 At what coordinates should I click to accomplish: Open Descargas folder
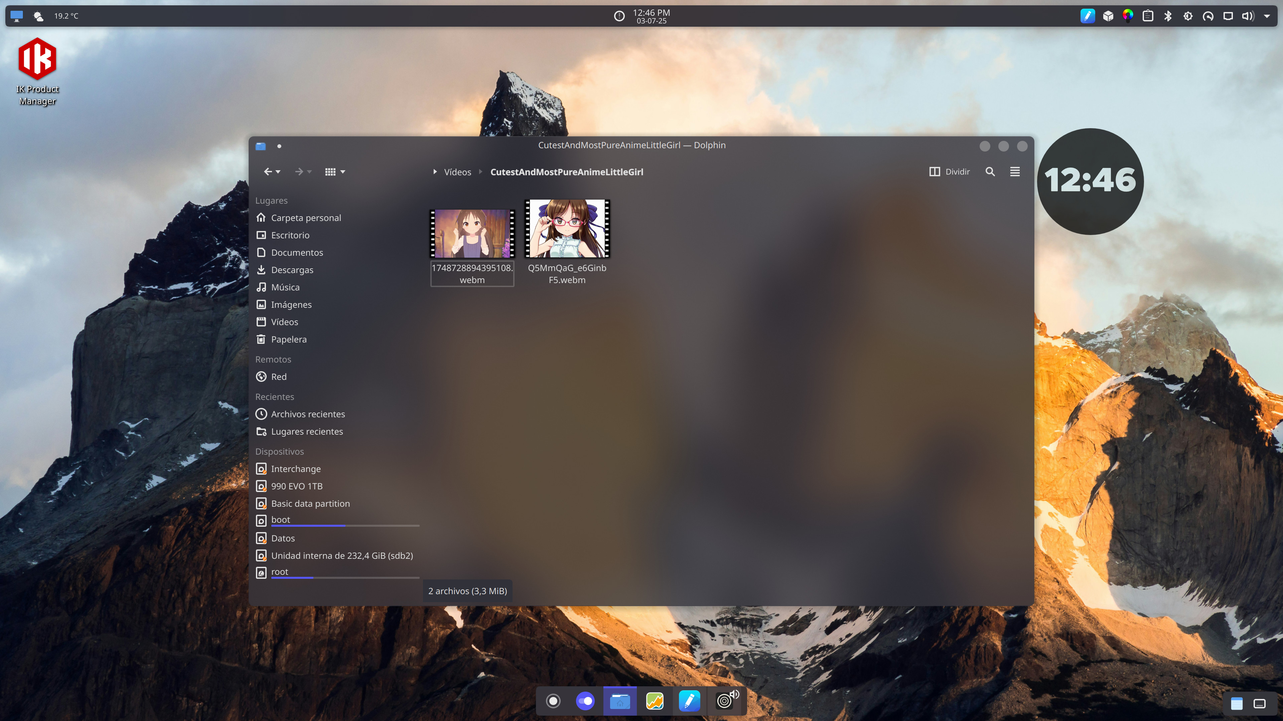tap(337, 270)
